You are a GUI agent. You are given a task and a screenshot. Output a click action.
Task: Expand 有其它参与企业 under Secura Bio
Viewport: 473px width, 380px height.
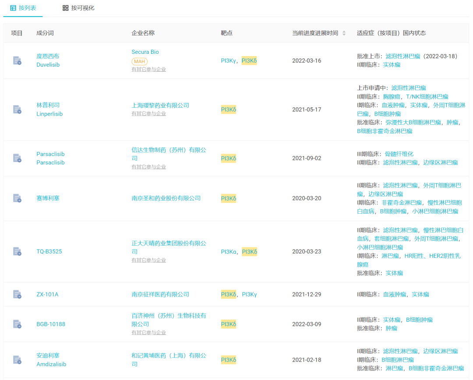tap(148, 69)
